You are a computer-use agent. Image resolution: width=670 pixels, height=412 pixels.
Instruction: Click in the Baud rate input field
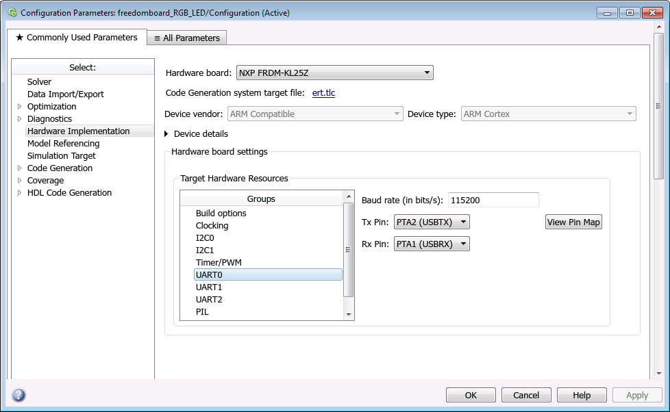(493, 200)
